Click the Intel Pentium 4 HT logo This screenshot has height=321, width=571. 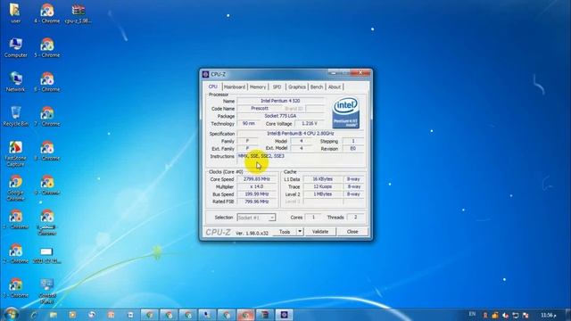pyautogui.click(x=345, y=112)
